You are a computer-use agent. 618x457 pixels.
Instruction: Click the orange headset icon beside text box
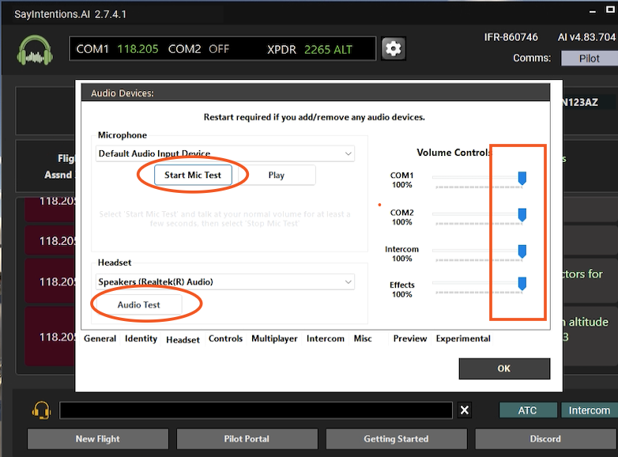coord(41,410)
